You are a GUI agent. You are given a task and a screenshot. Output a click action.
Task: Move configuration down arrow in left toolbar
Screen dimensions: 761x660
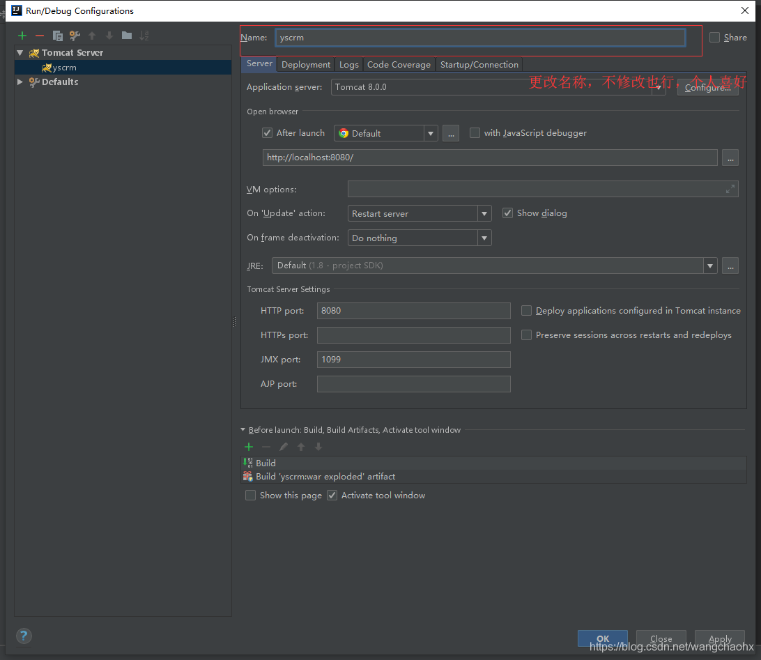tap(109, 36)
